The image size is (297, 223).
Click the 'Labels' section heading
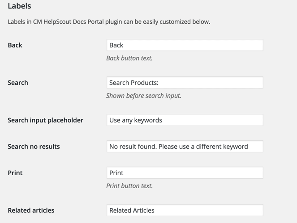pyautogui.click(x=19, y=7)
